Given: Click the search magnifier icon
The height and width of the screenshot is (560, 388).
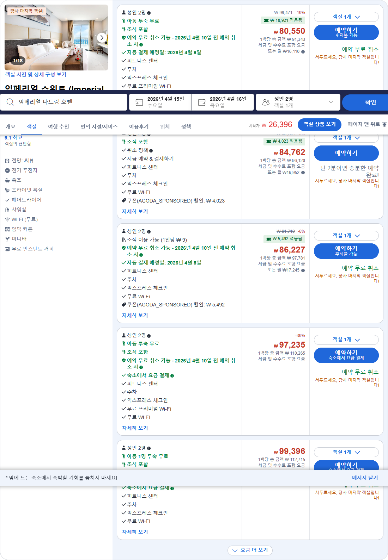Looking at the screenshot, I should (x=10, y=102).
